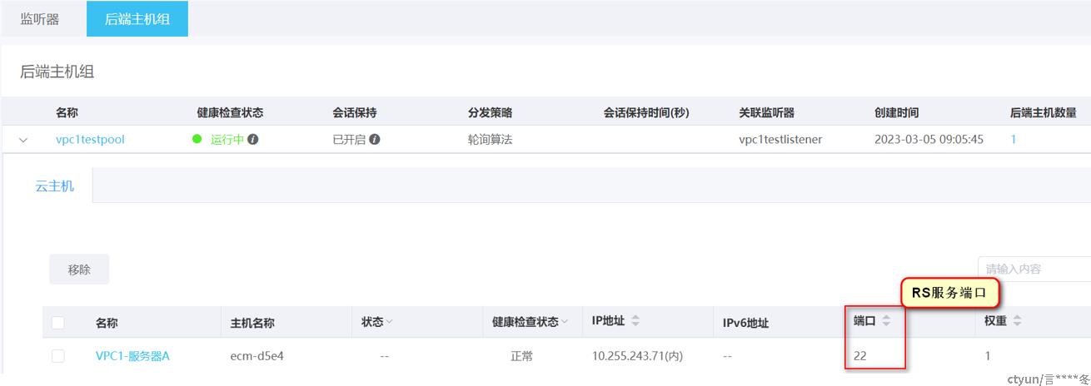Sort by 端口 column arrows
The image size is (1091, 386).
click(x=886, y=321)
